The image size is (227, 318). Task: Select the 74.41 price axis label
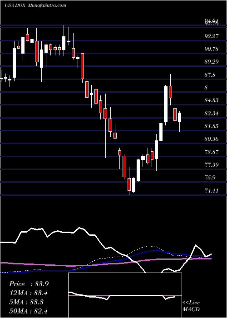coord(212,190)
